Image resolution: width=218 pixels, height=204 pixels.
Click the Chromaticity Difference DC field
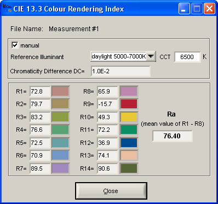pyautogui.click(x=121, y=71)
